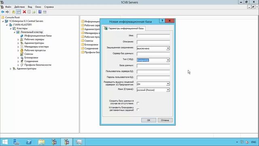The height and width of the screenshot is (146, 259).
Task: Click the dialog's question mark help button
Action: click(x=162, y=21)
